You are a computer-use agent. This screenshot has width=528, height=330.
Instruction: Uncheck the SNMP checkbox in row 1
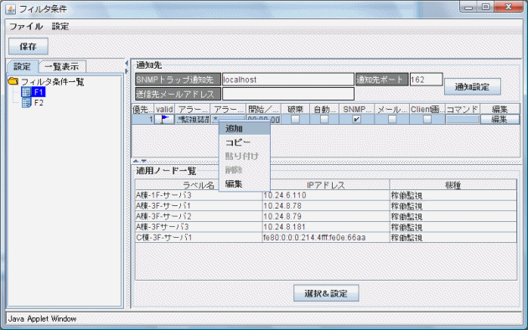(356, 119)
